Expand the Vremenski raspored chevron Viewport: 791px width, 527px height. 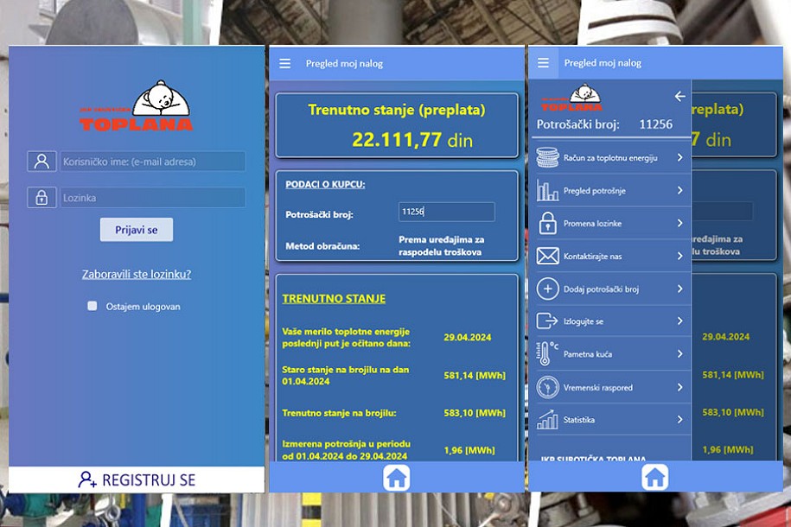point(680,387)
